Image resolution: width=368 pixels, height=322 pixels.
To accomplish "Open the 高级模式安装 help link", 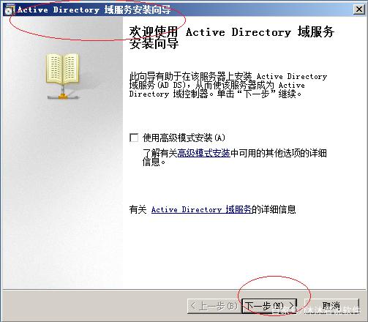I will (203, 153).
